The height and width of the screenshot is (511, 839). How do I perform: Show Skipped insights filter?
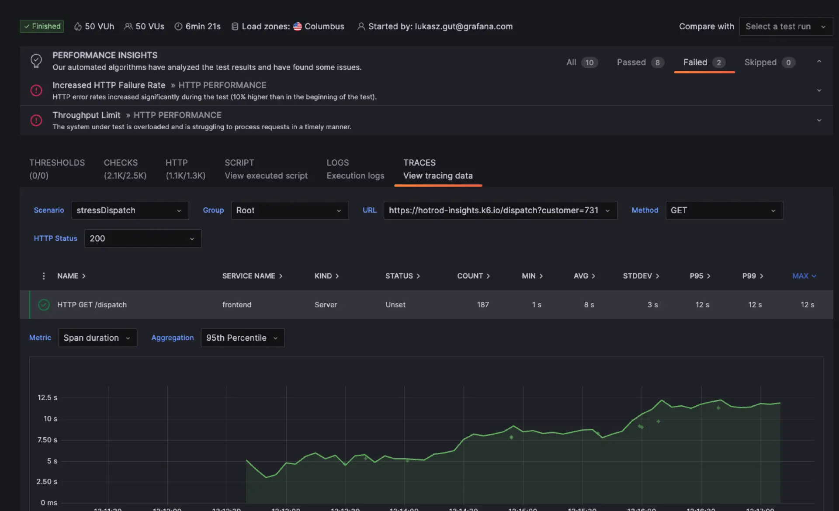770,62
